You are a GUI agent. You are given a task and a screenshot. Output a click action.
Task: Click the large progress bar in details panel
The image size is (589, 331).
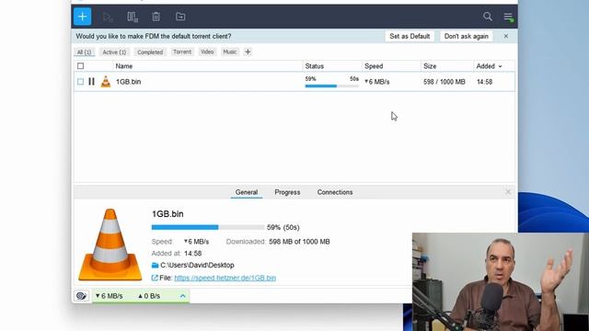pos(207,227)
